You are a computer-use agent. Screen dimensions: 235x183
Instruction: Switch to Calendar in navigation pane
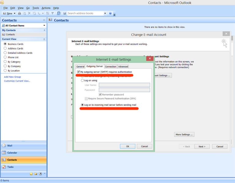pyautogui.click(x=24, y=153)
